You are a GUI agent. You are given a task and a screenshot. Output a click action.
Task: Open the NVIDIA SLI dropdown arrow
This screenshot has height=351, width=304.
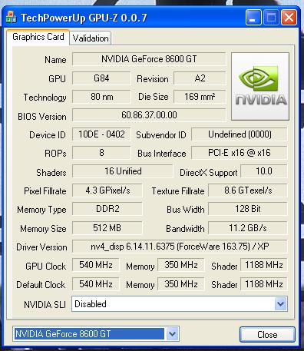[x=281, y=304]
